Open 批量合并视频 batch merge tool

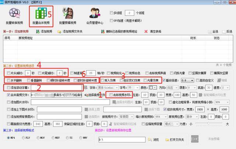pyautogui.click(x=41, y=16)
